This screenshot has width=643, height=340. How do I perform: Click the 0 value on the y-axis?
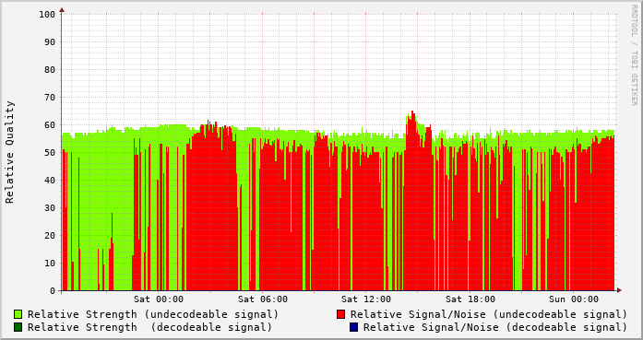[53, 291]
